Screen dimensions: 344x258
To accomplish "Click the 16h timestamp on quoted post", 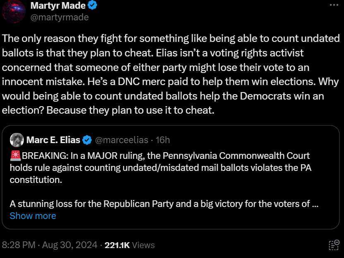I will 163,140.
